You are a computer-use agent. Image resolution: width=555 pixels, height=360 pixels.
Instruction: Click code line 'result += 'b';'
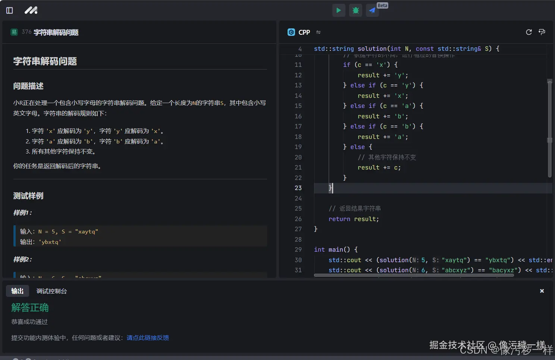click(383, 116)
